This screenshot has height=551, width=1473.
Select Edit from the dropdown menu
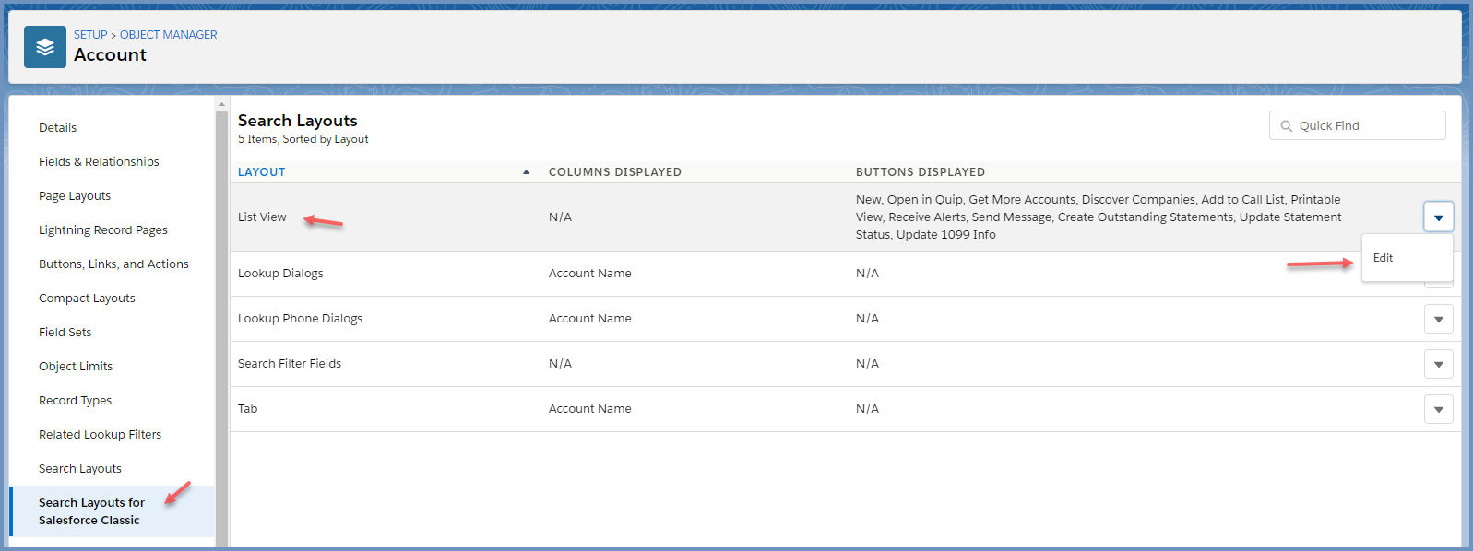pyautogui.click(x=1383, y=258)
